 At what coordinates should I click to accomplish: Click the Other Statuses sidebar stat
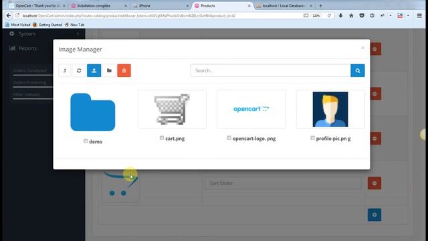point(26,94)
